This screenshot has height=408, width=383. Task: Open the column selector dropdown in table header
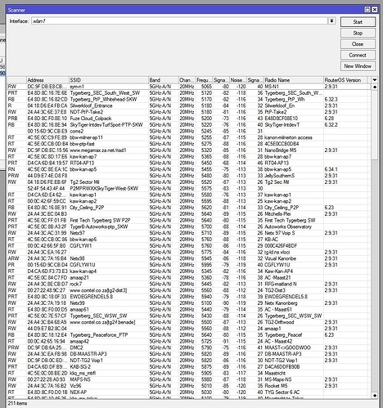[375, 80]
